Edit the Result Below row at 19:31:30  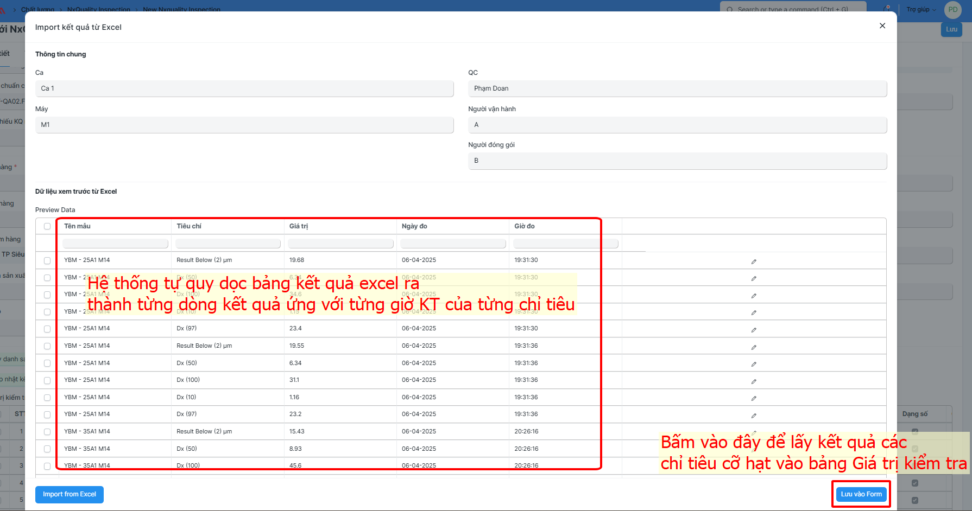754,261
